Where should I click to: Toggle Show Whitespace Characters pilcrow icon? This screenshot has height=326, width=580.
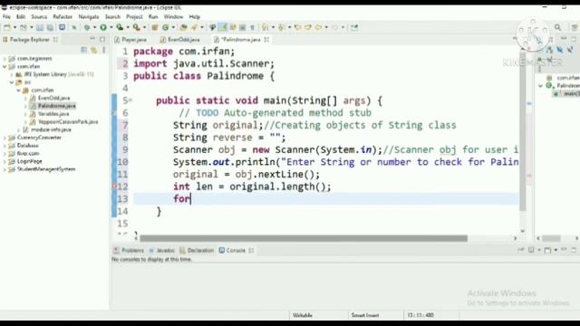[x=252, y=27]
